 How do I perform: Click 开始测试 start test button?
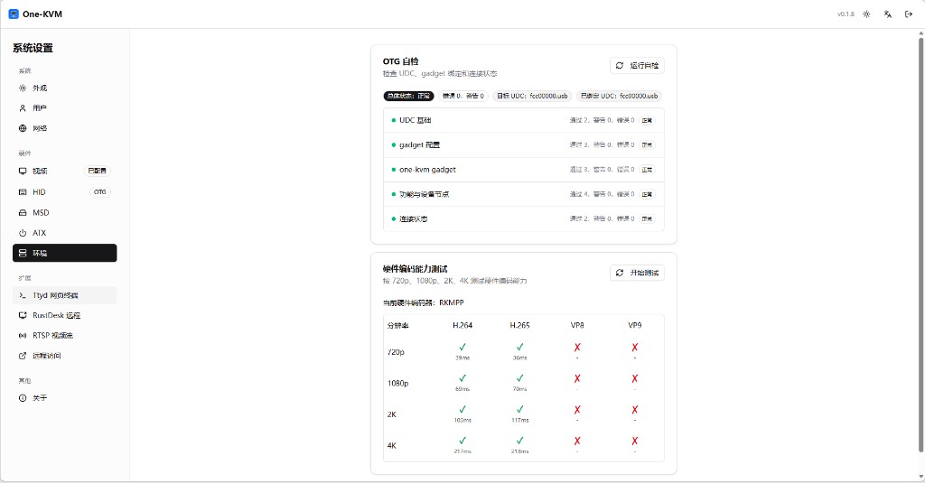(x=637, y=273)
